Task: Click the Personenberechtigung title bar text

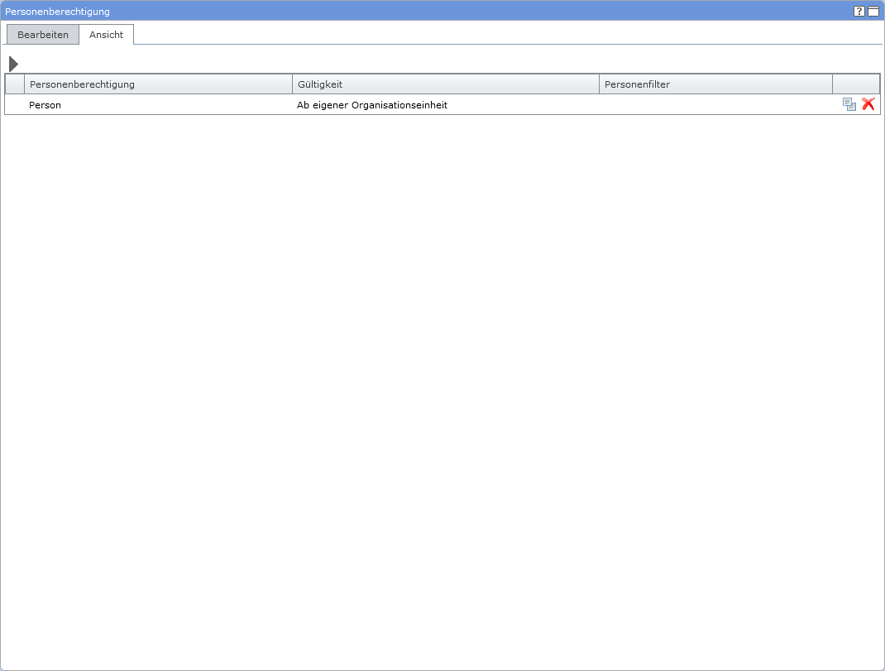Action: [58, 12]
